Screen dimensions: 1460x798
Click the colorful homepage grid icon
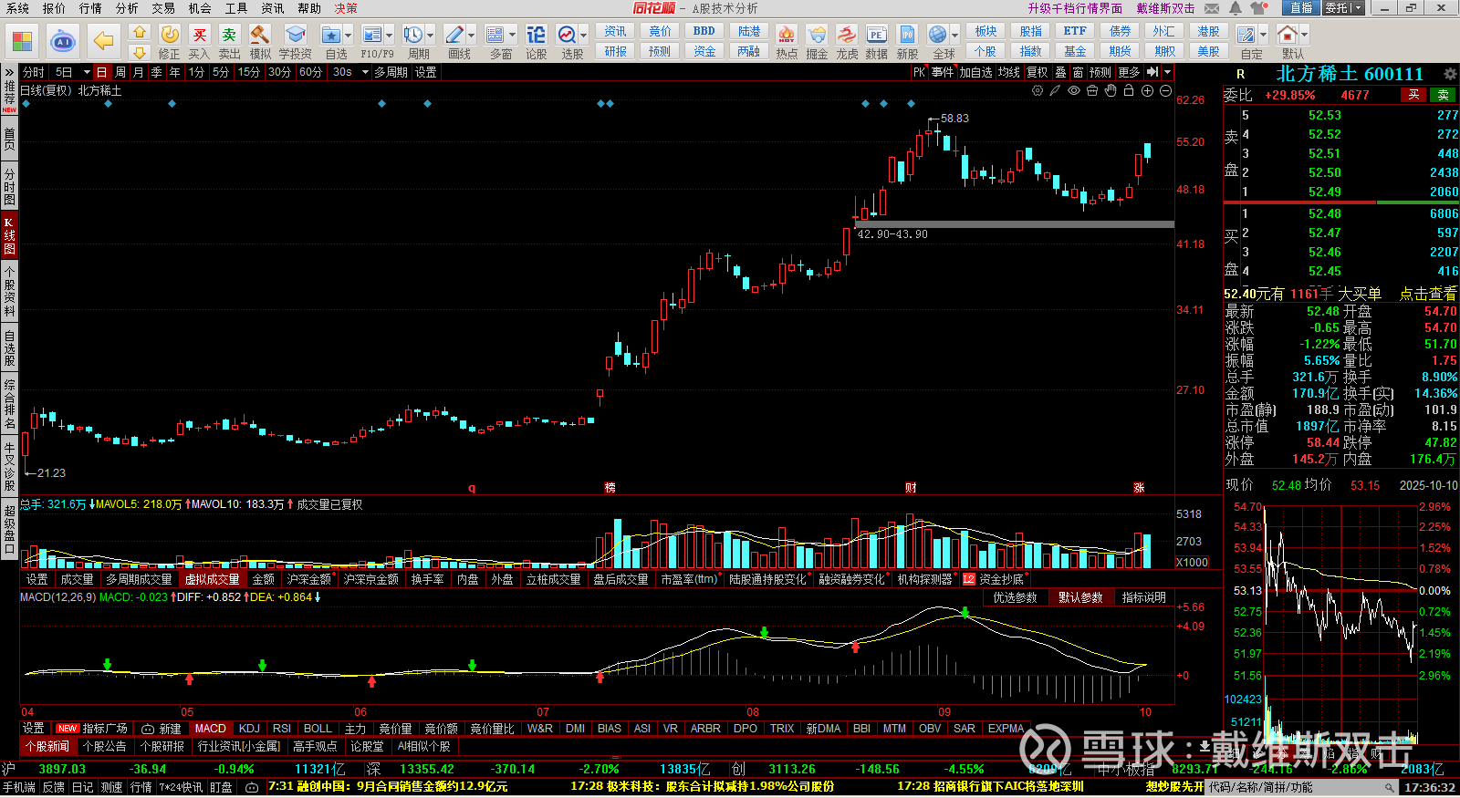point(22,42)
